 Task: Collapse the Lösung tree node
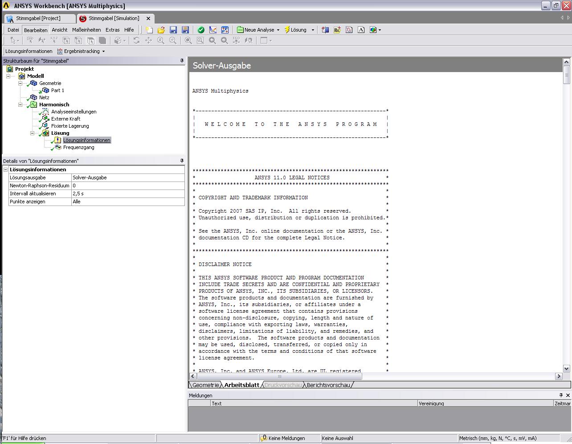tap(32, 133)
